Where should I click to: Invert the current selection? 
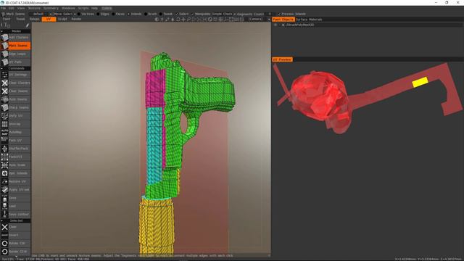click(x=16, y=235)
